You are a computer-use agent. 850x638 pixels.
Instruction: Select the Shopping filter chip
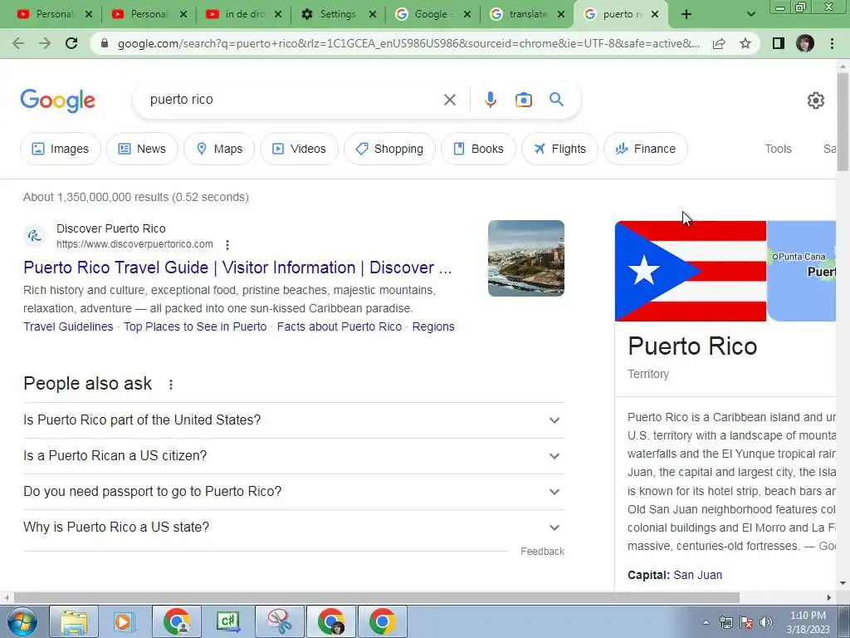pos(389,149)
